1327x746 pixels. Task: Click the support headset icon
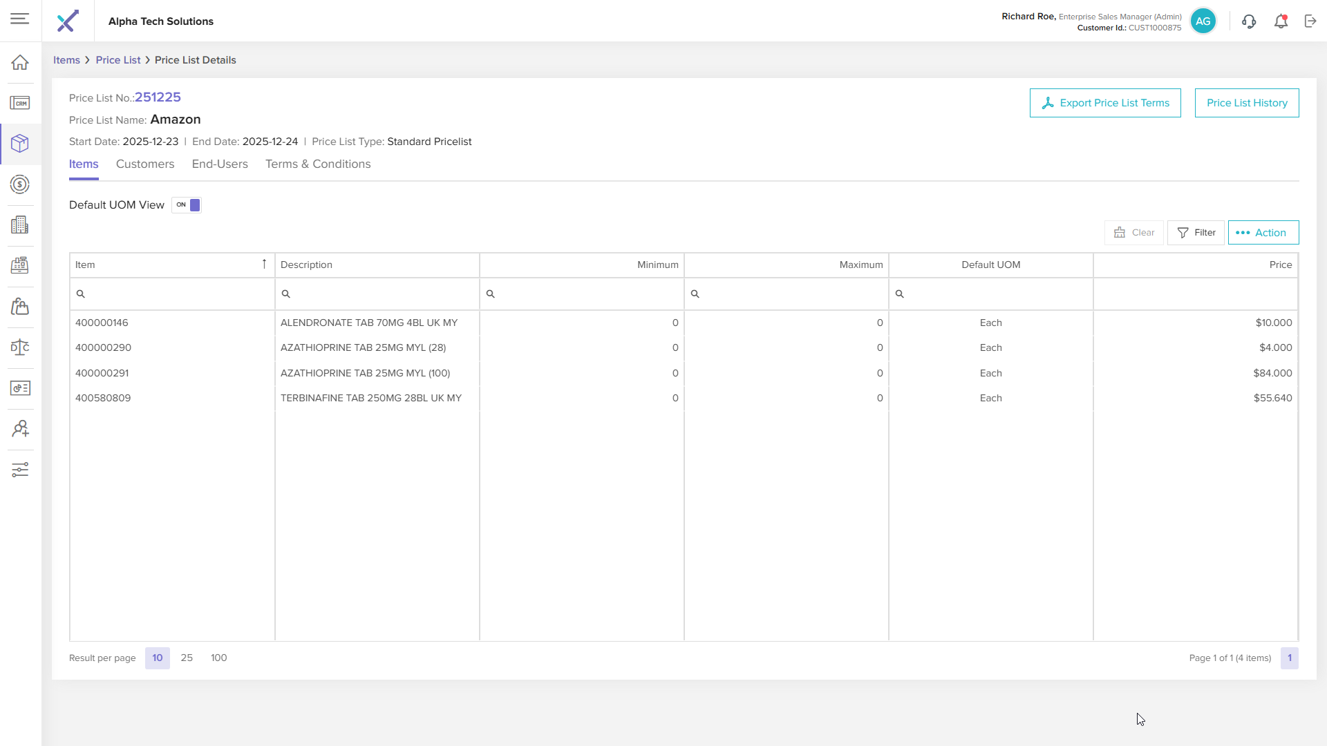[x=1249, y=21]
